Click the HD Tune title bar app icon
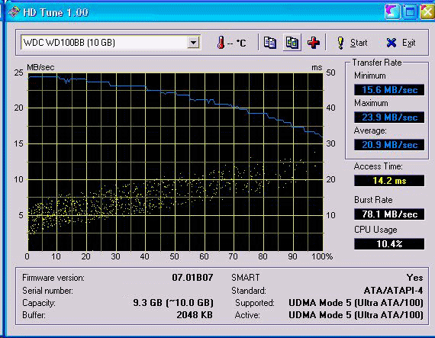Image resolution: width=435 pixels, height=338 pixels. point(13,12)
